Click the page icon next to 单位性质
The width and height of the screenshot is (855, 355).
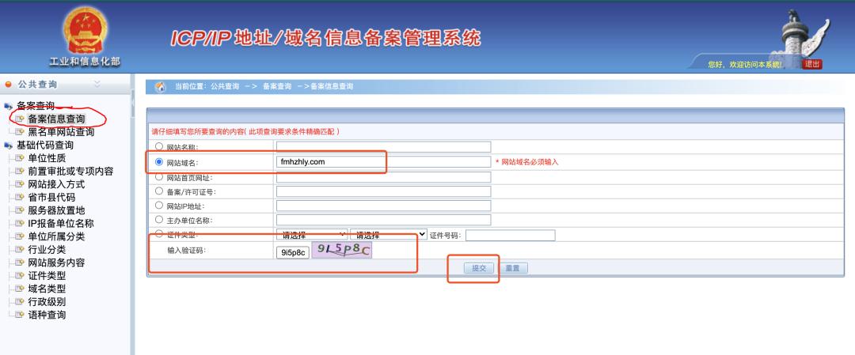pos(20,158)
